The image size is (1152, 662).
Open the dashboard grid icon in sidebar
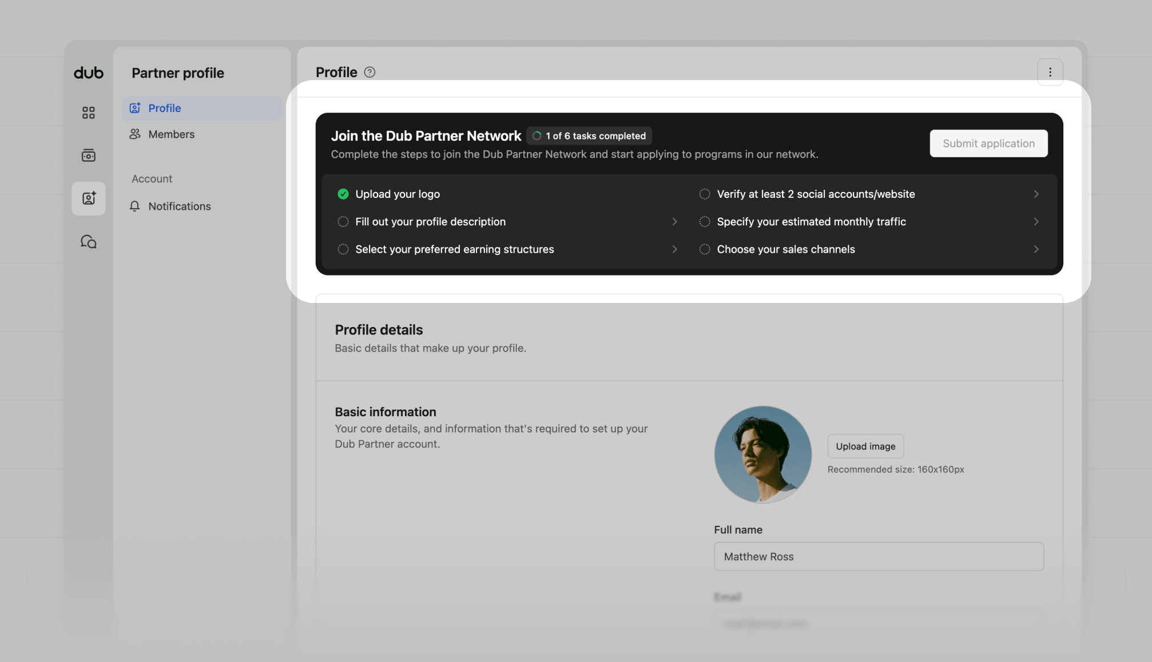88,113
